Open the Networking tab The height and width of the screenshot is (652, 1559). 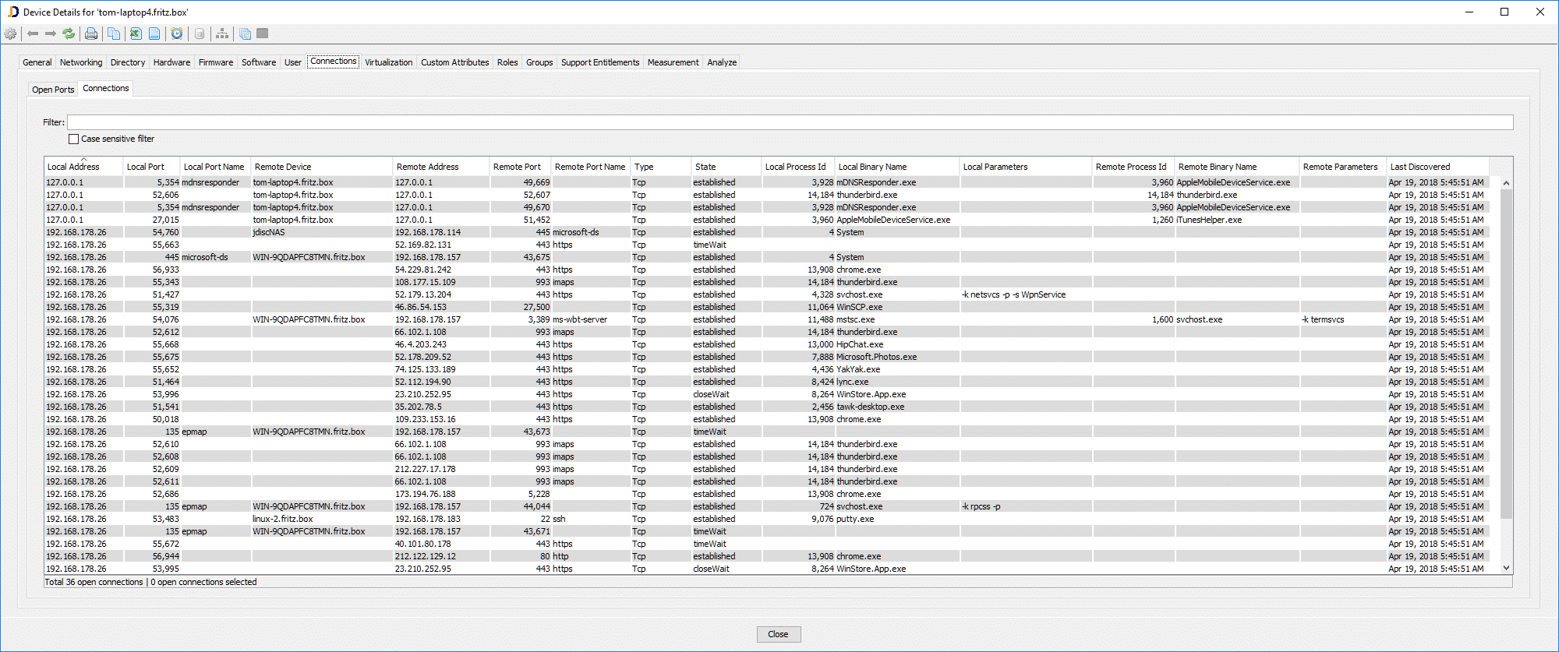click(81, 62)
